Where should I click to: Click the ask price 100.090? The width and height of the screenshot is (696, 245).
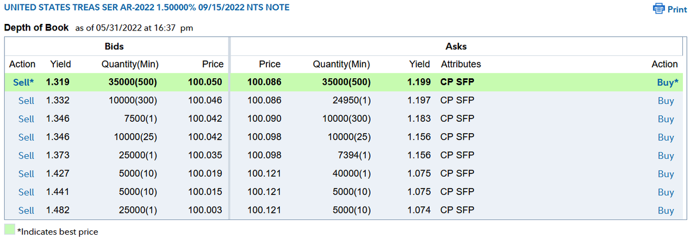264,118
